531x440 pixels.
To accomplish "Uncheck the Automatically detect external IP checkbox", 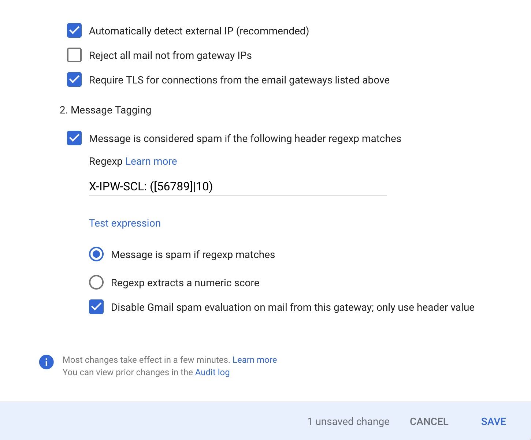I will pos(74,30).
